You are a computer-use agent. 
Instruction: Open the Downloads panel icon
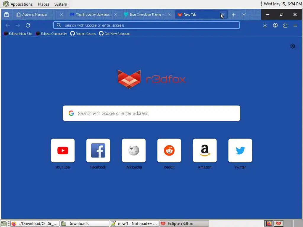[265, 25]
